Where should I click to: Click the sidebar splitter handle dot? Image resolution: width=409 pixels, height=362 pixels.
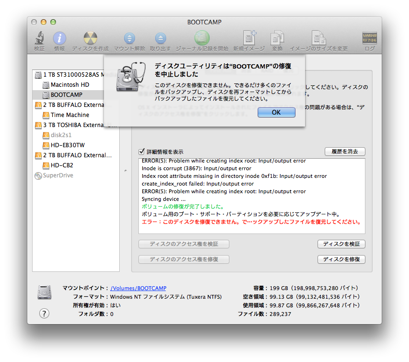pos(125,171)
